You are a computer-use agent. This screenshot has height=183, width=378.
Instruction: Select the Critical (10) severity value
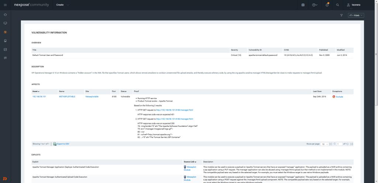(x=236, y=55)
